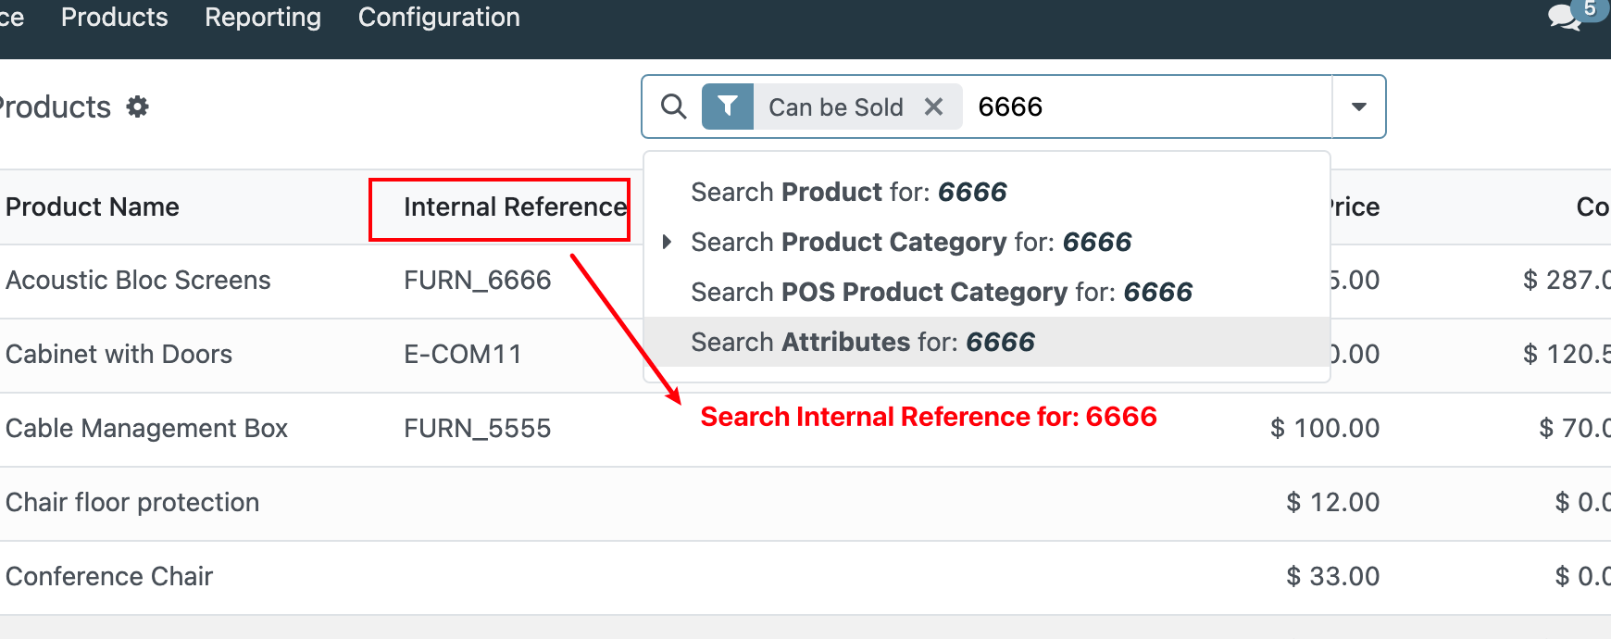
Task: Click the search magnifier icon
Action: (x=673, y=106)
